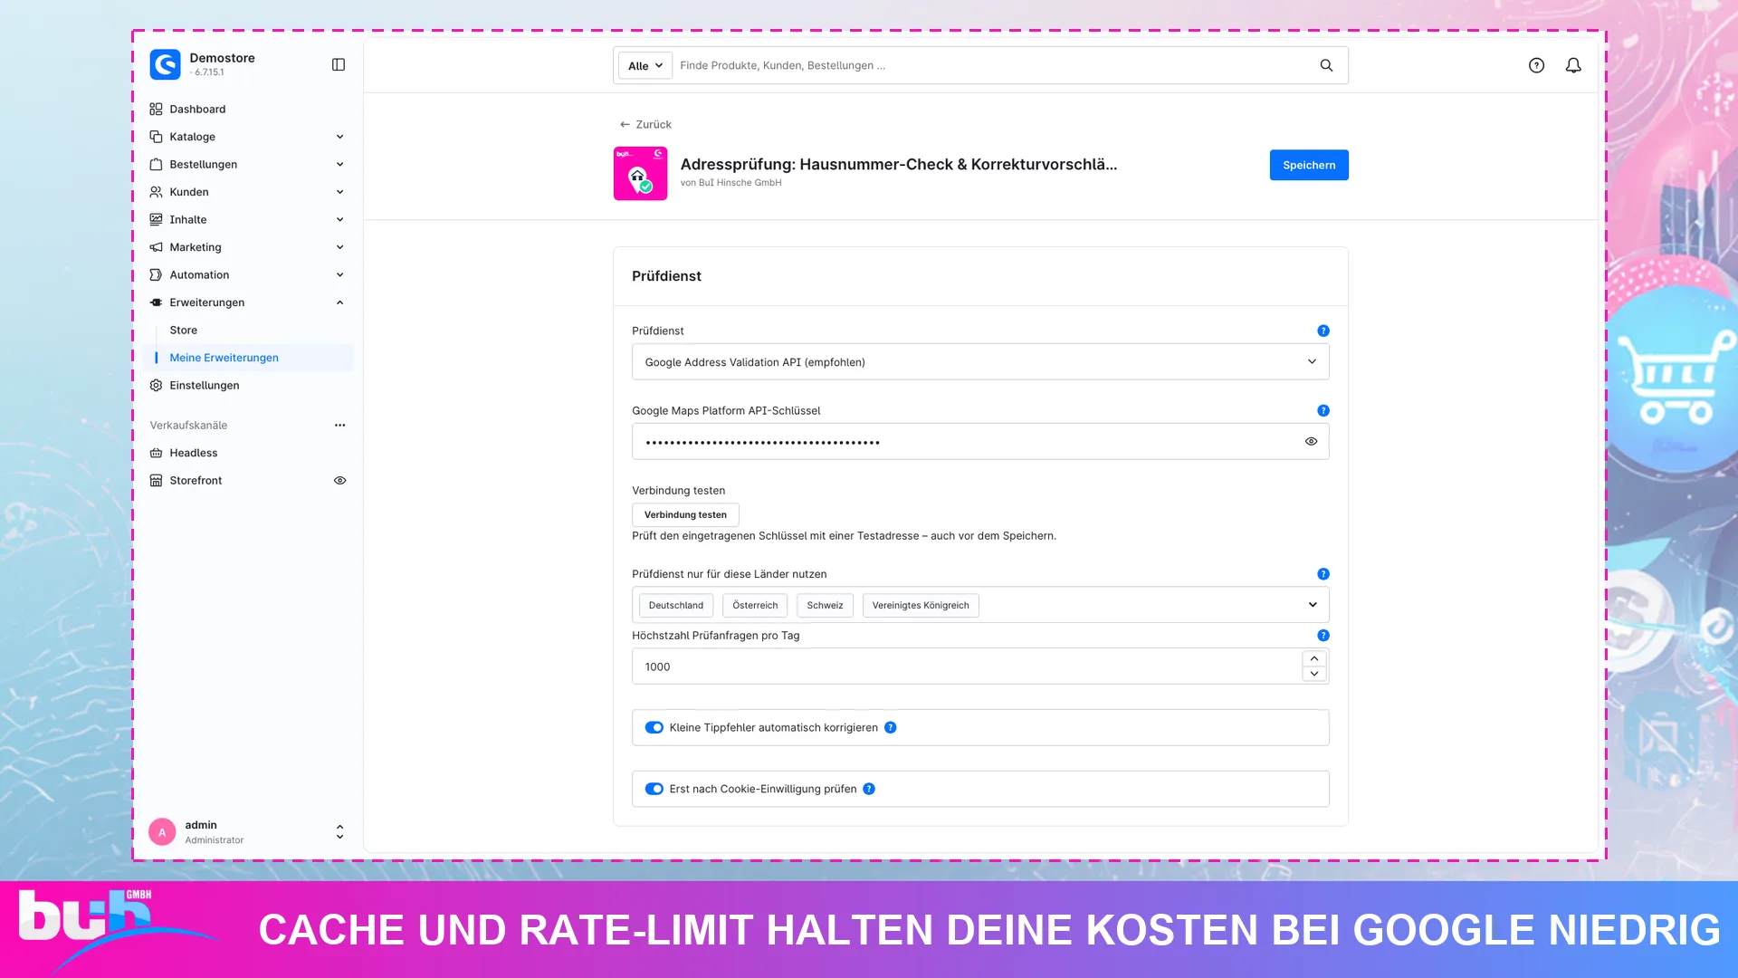Click the Adressprüfung plugin logo
The width and height of the screenshot is (1738, 978).
(640, 173)
